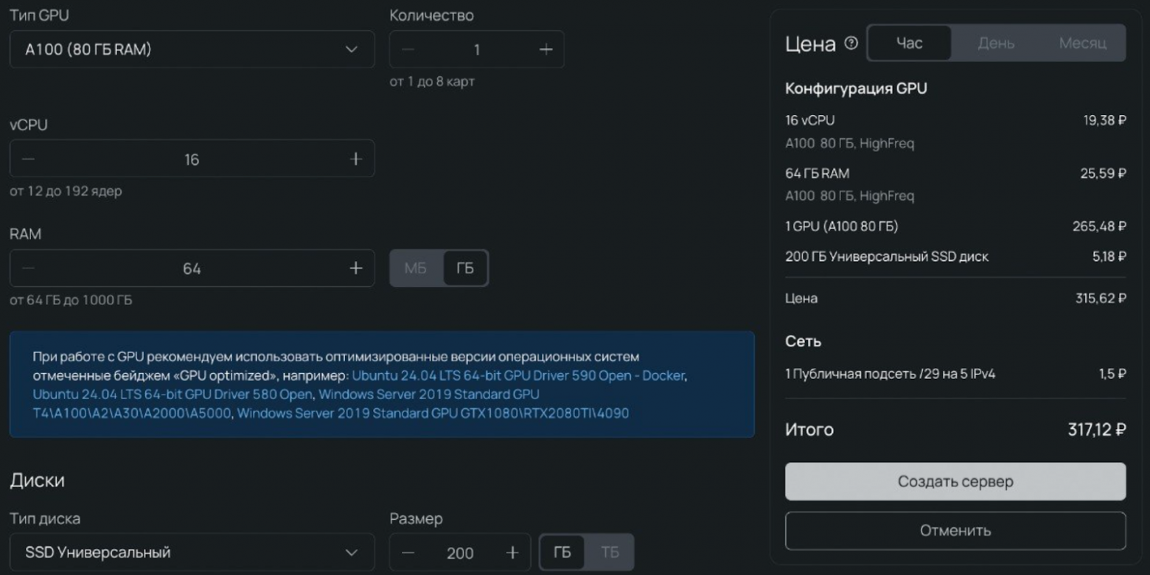Switch disk size units to ТБ

[x=610, y=552]
